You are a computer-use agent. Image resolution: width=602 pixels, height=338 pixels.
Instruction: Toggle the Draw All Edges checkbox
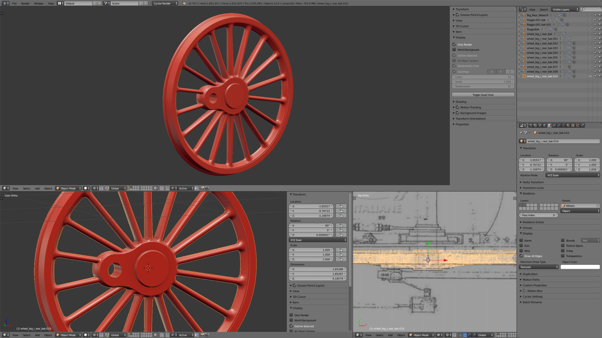coord(521,256)
